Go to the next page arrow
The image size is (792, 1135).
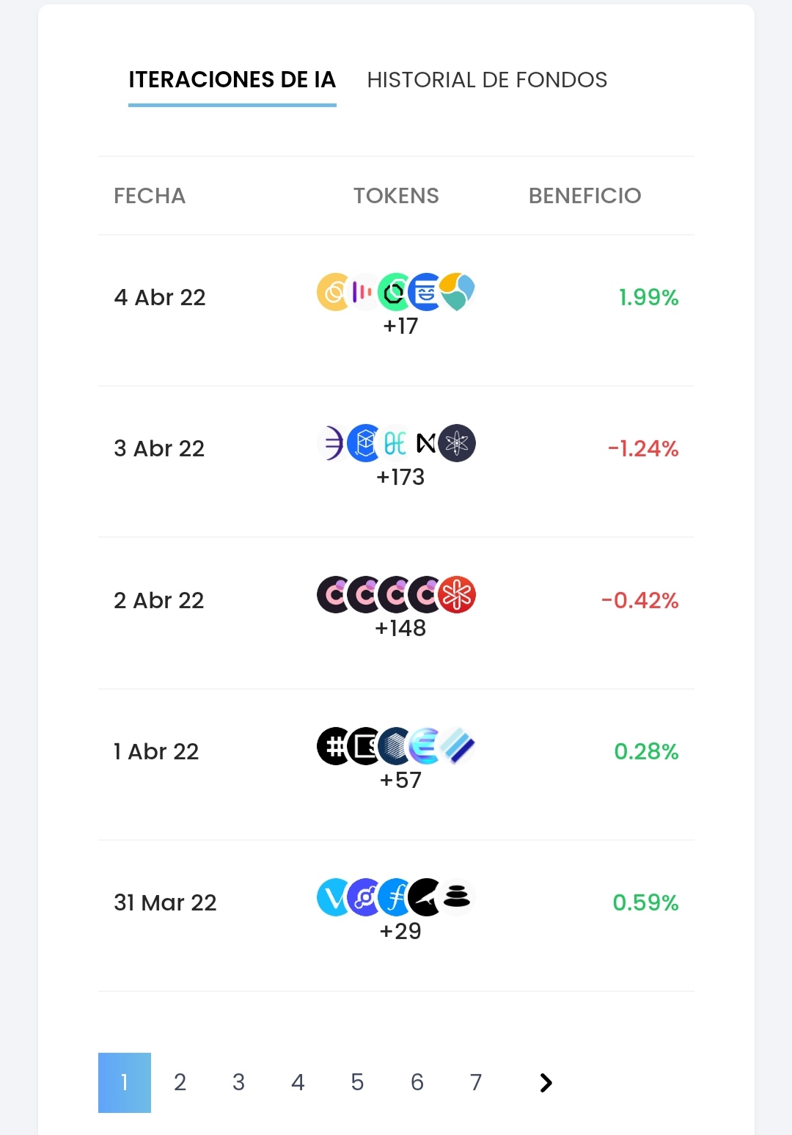tap(546, 1083)
